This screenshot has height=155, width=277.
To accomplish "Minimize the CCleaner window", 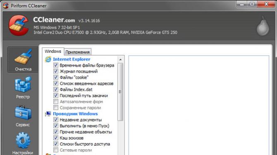I will [x=242, y=4].
